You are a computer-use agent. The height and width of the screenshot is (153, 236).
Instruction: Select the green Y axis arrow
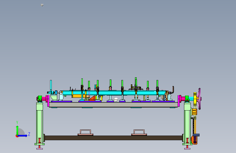coord(17,130)
